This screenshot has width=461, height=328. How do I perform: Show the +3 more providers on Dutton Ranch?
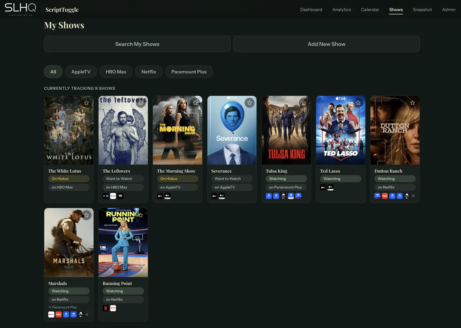pyautogui.click(x=413, y=196)
